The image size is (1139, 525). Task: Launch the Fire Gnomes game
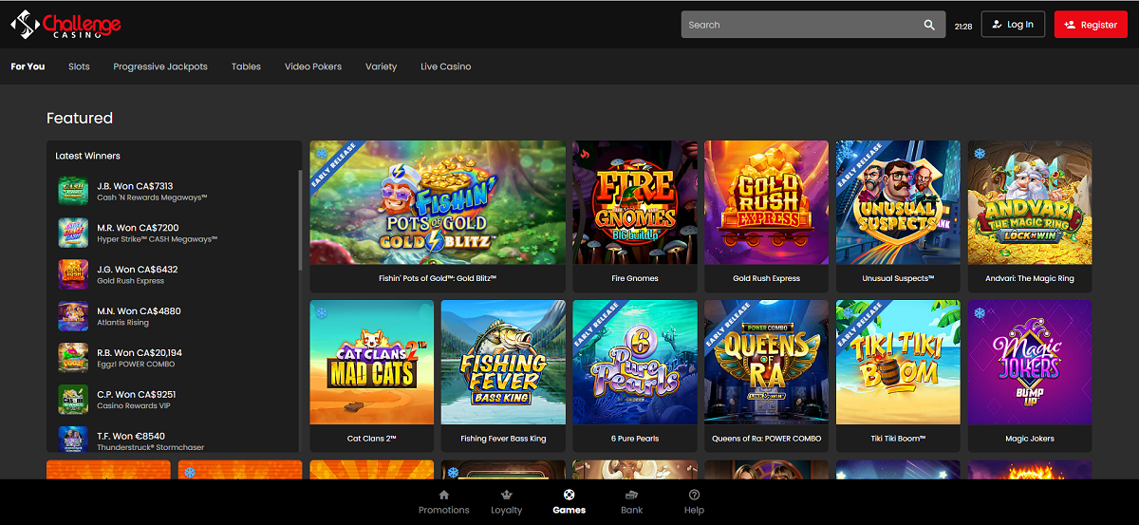click(635, 216)
